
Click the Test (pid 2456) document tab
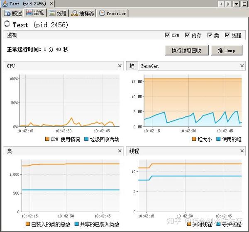coord(28,4)
